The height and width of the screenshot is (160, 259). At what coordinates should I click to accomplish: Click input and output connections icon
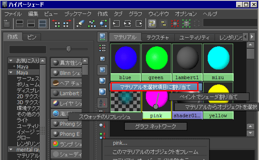[127, 24]
